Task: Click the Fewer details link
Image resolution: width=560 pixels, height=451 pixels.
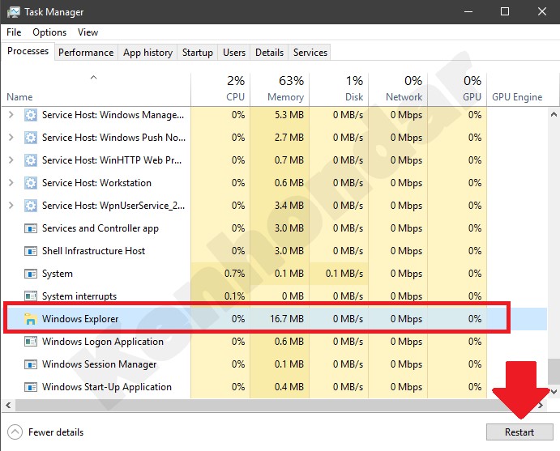Action: [x=56, y=432]
